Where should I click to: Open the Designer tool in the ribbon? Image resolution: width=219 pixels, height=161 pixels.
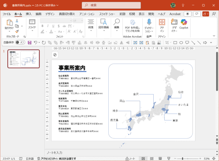(x=174, y=26)
